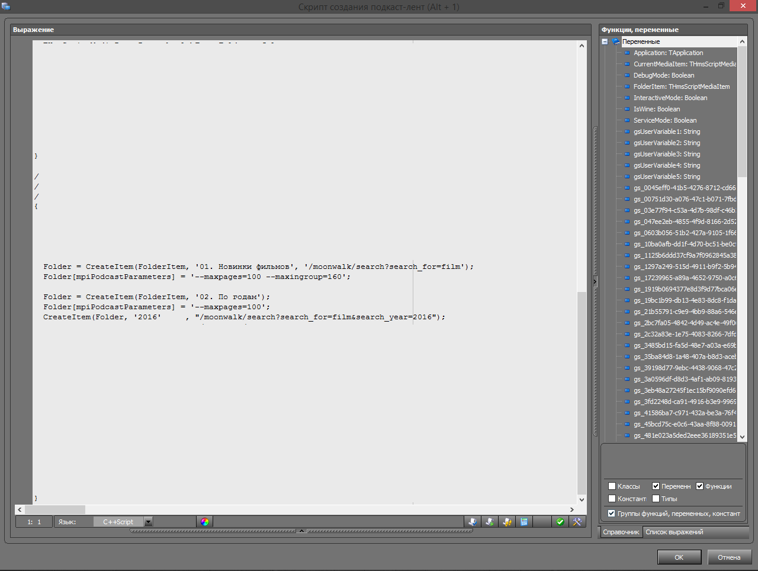The height and width of the screenshot is (571, 758).
Task: Collapse the bottom panel via the up-arrow handle
Action: [301, 531]
